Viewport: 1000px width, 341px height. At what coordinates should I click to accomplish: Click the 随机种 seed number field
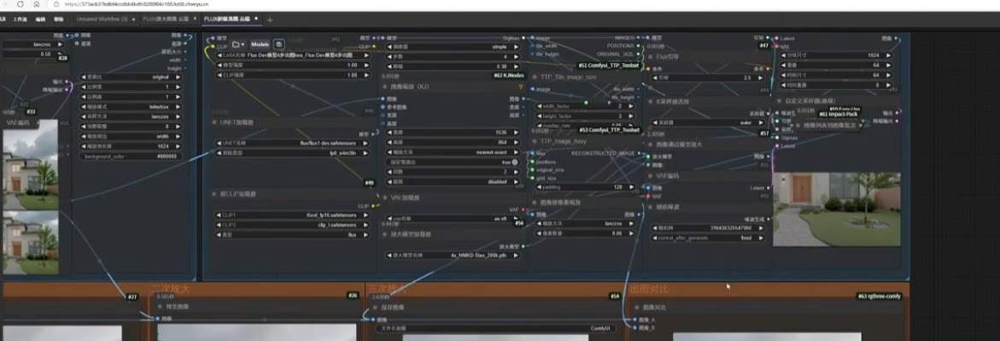point(707,227)
